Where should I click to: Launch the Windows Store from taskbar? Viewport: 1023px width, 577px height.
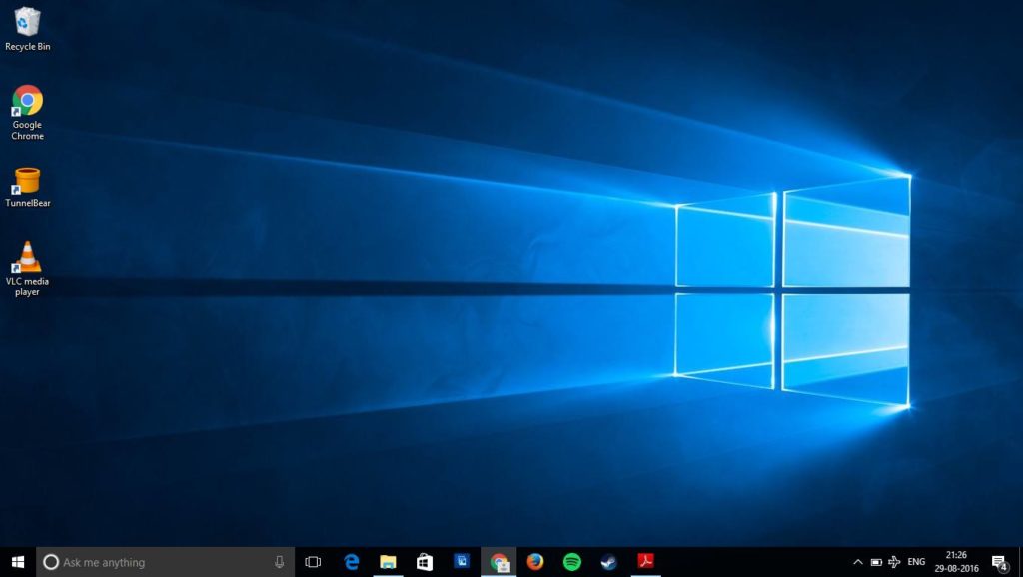(x=424, y=562)
